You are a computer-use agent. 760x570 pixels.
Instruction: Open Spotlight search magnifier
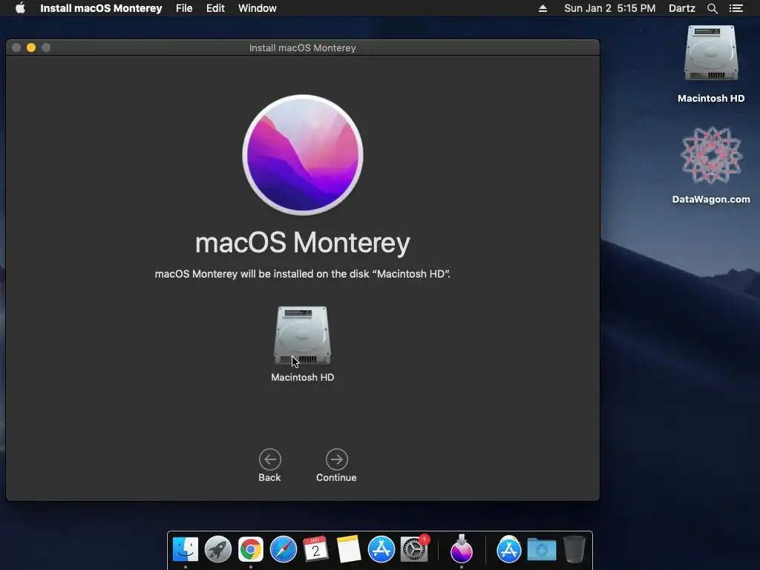point(712,8)
